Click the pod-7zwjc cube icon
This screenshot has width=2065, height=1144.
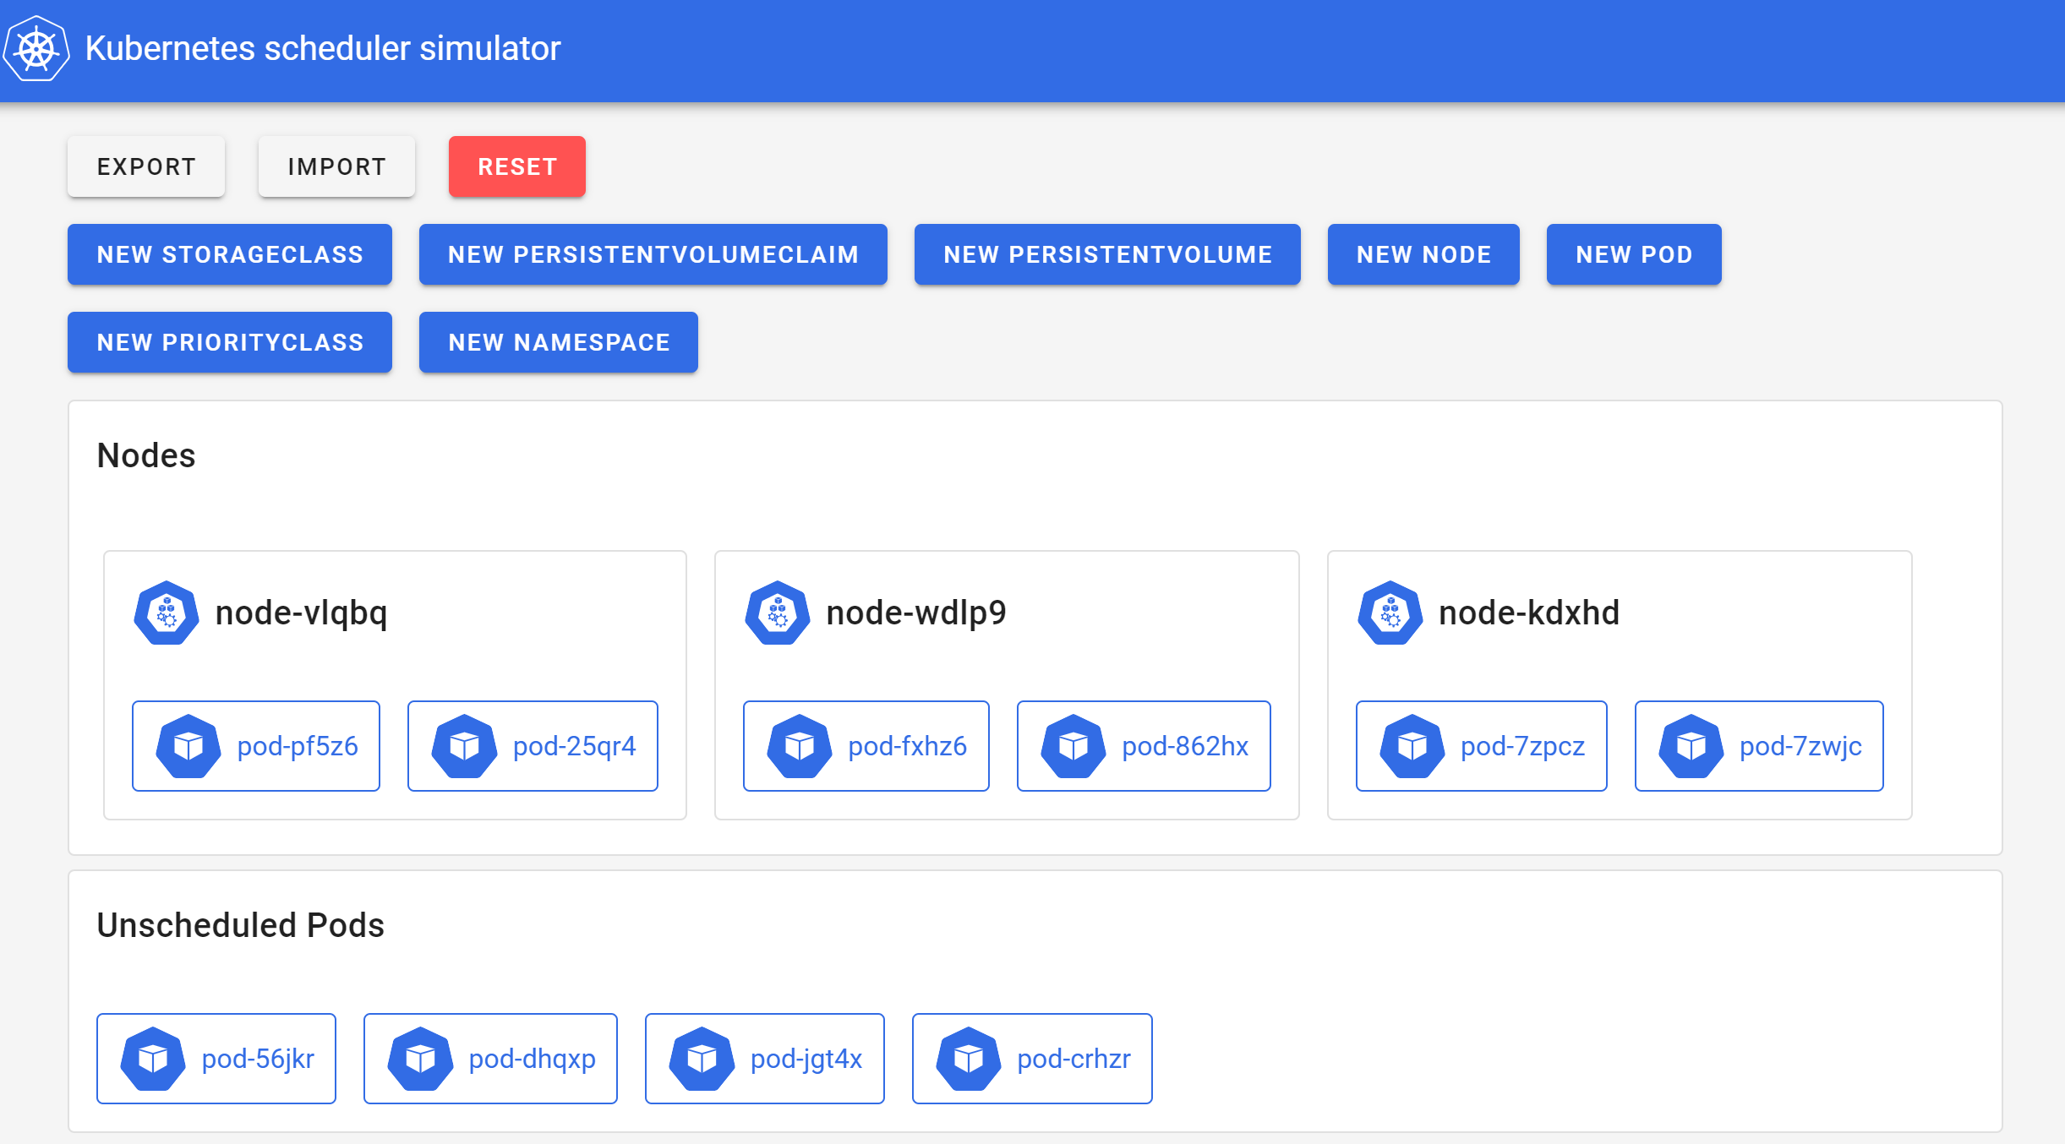[x=1691, y=746]
